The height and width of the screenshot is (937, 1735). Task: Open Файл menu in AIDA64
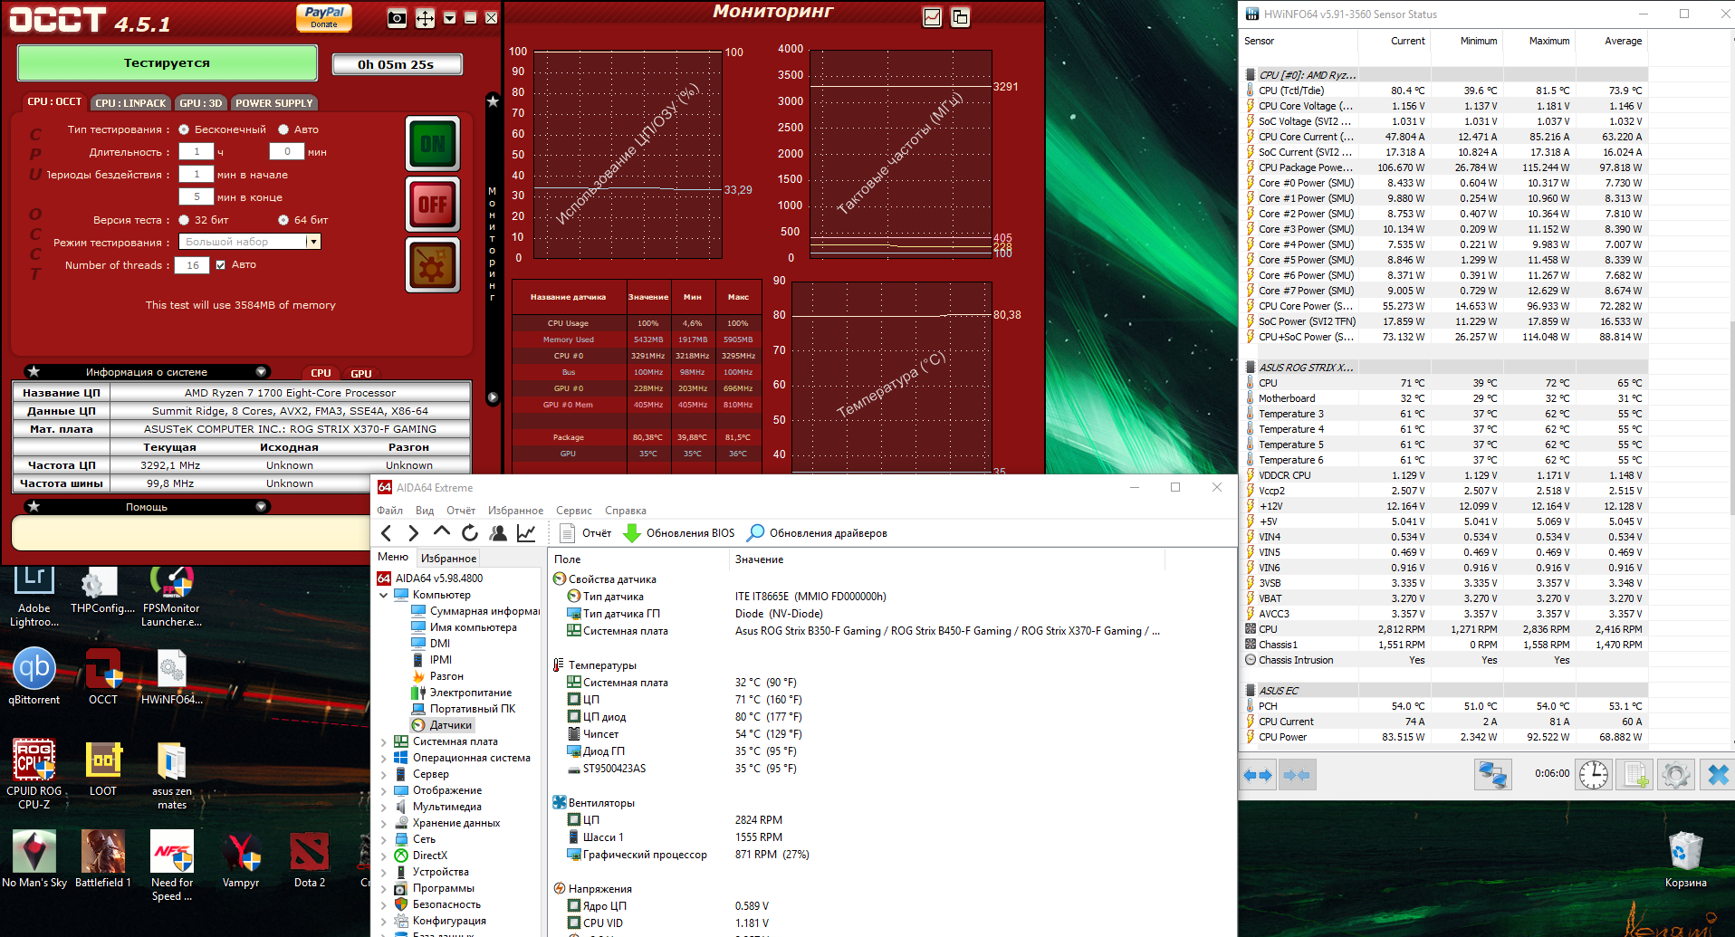click(x=389, y=511)
